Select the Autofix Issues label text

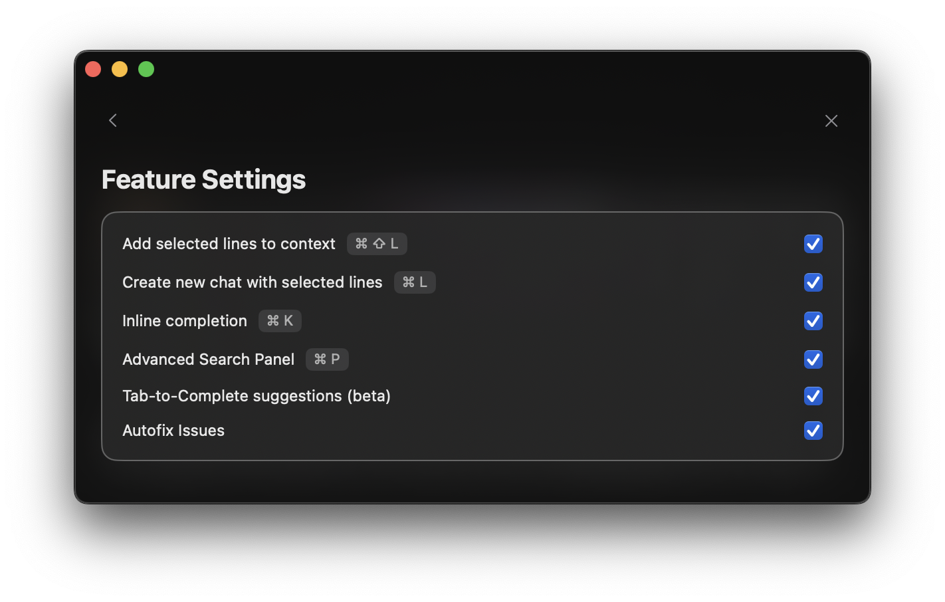coord(173,430)
